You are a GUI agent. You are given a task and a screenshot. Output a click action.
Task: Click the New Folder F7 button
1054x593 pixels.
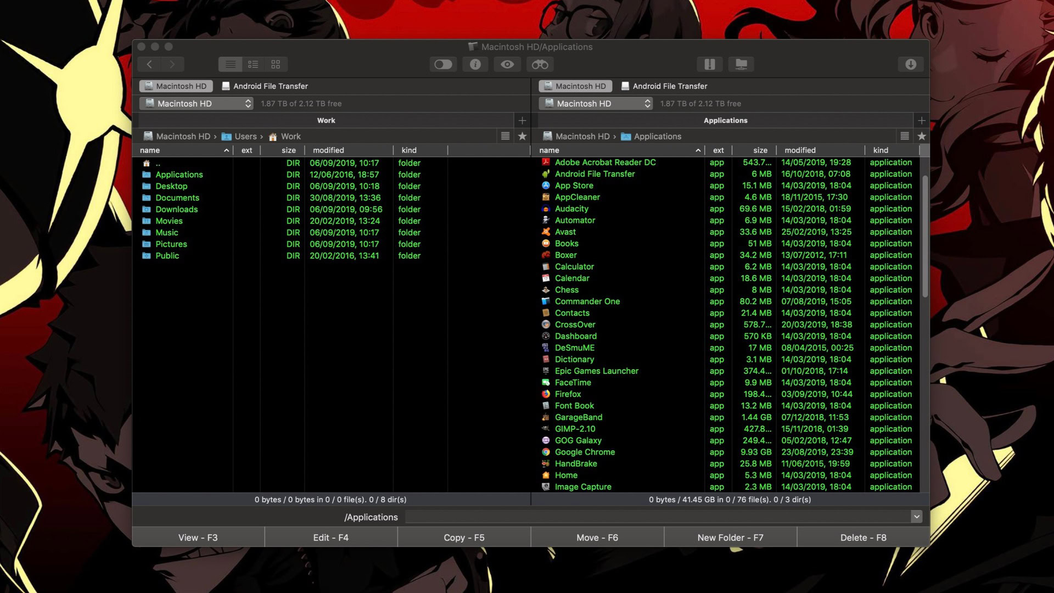730,536
